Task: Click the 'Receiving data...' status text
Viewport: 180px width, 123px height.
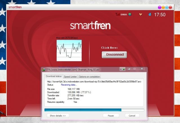Action: 69,85
